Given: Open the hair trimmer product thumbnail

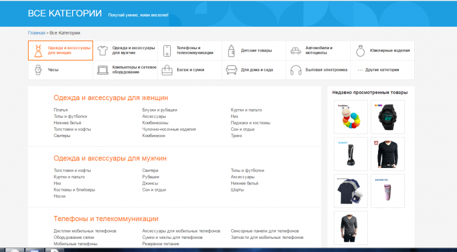Looking at the screenshot, I should [351, 154].
